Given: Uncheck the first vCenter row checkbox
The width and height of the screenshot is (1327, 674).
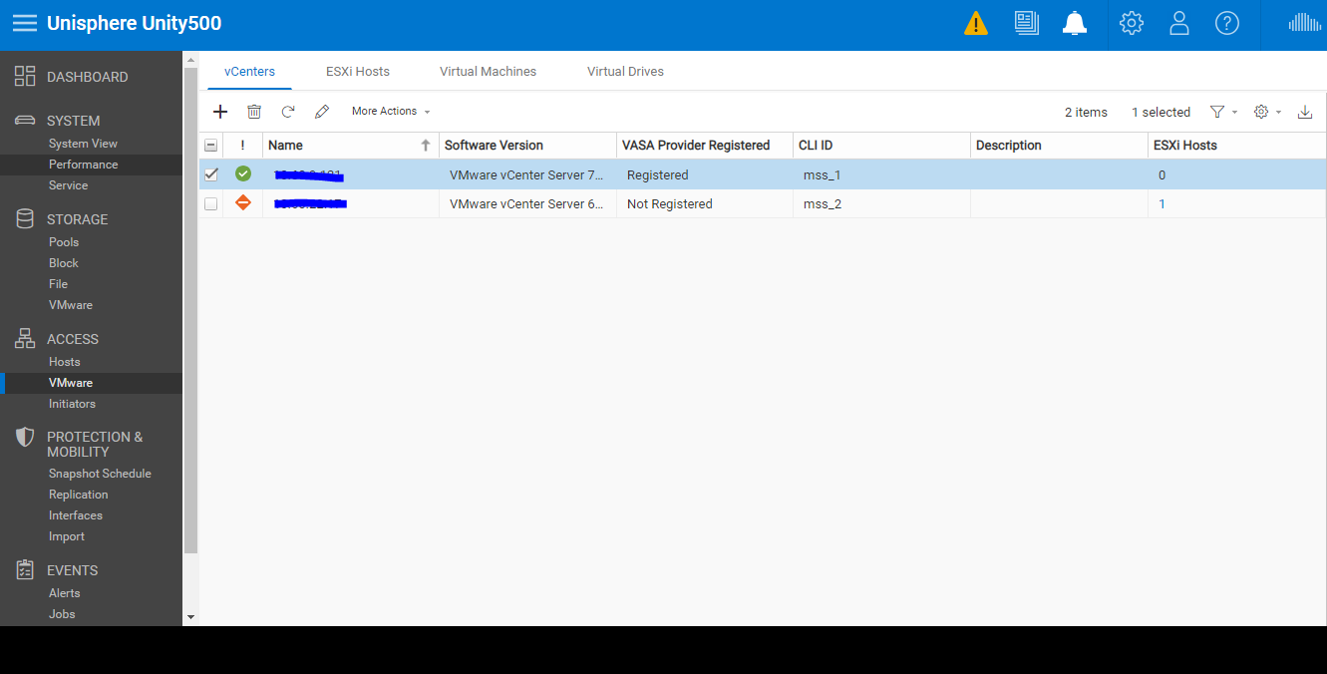Looking at the screenshot, I should [x=211, y=173].
